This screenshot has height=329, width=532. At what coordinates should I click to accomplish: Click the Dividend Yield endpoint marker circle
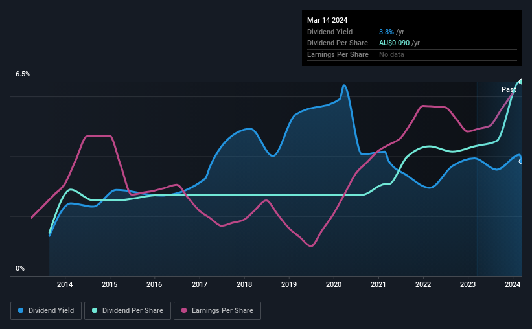520,161
